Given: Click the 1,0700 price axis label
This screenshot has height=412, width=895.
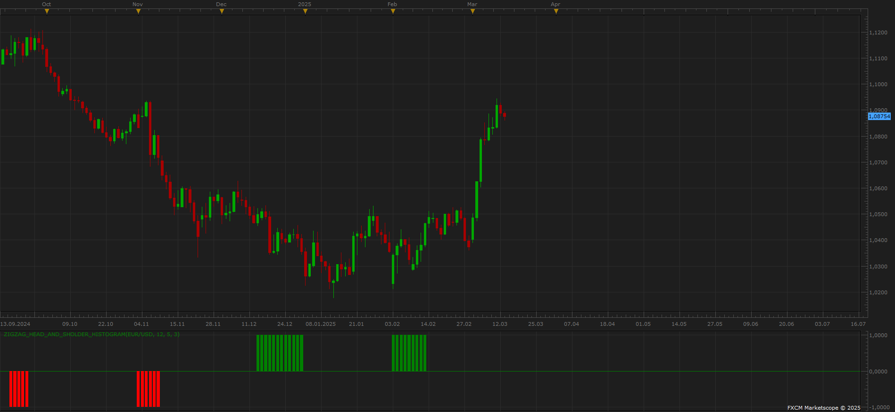Looking at the screenshot, I should pos(878,162).
